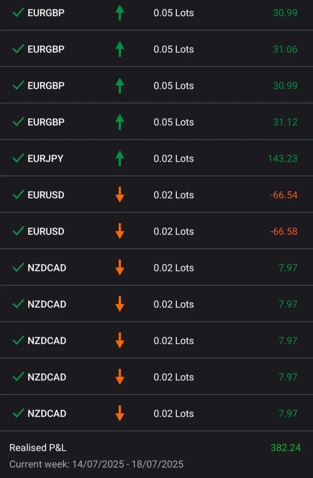Click the down arrow on the last NZDCAD row
The image size is (313, 478).
pyautogui.click(x=120, y=414)
